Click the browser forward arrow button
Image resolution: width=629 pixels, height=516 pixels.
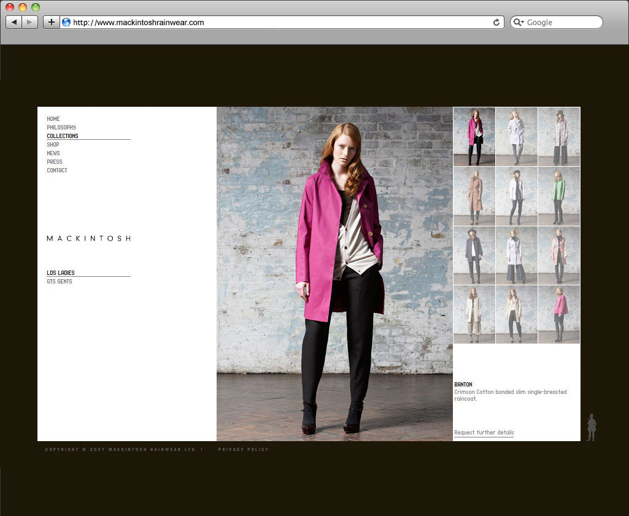pos(30,22)
